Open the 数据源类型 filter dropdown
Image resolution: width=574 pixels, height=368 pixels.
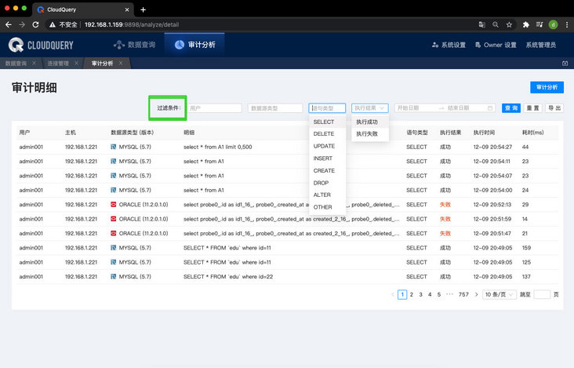pos(275,108)
